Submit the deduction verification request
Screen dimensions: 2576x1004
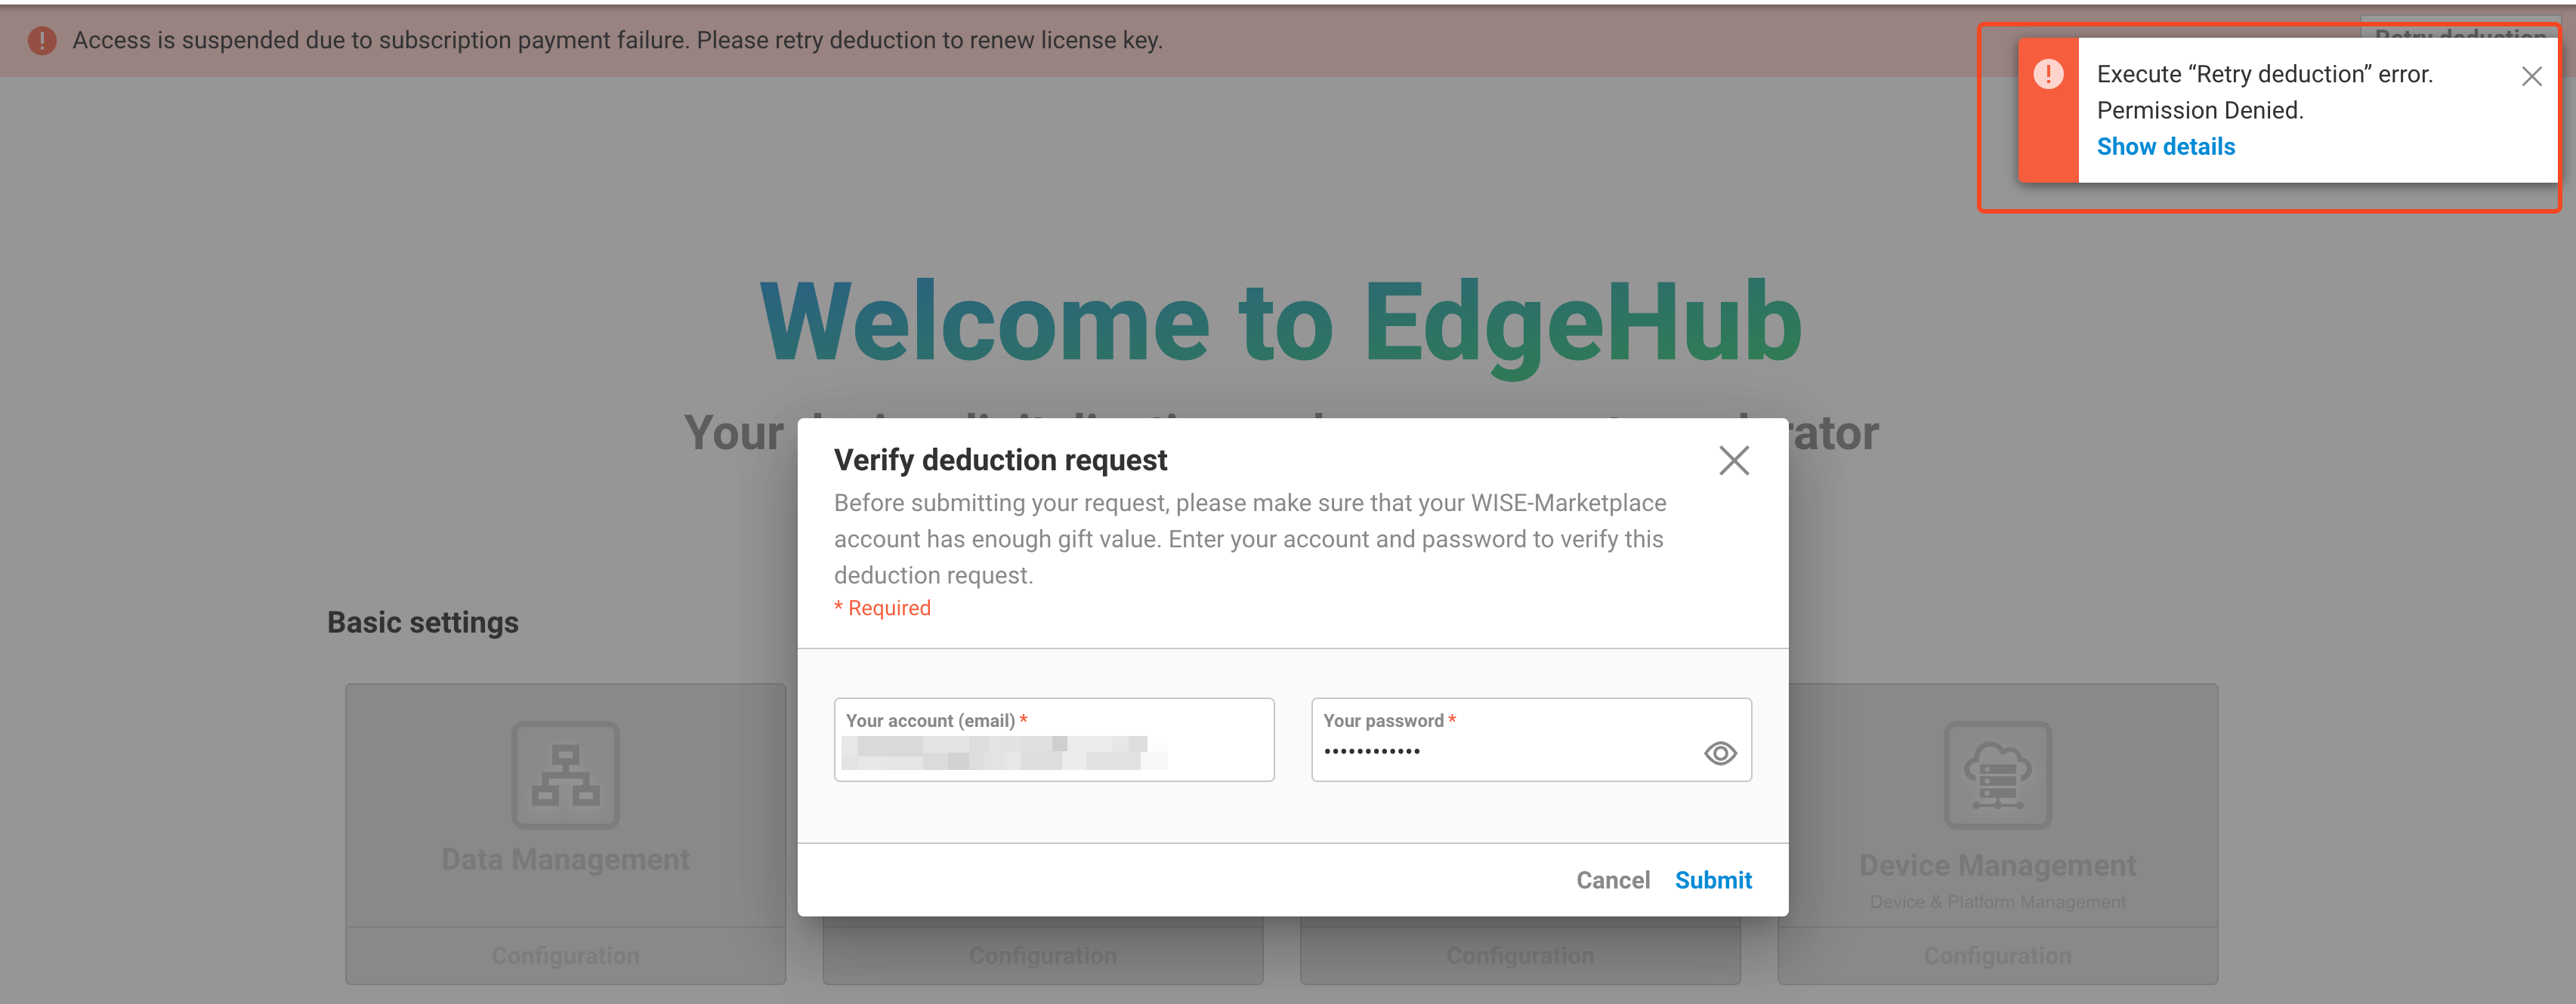(1713, 879)
